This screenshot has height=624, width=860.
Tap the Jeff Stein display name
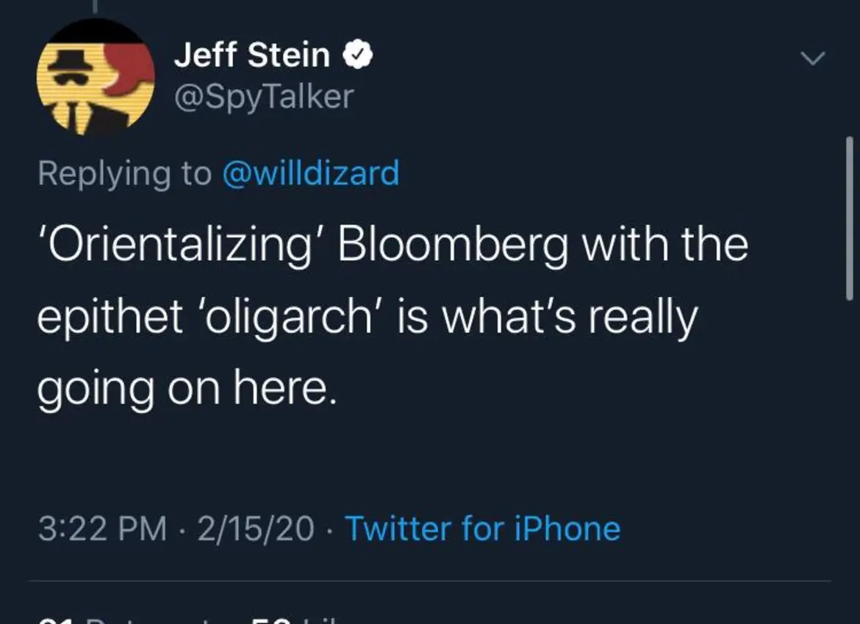251,56
